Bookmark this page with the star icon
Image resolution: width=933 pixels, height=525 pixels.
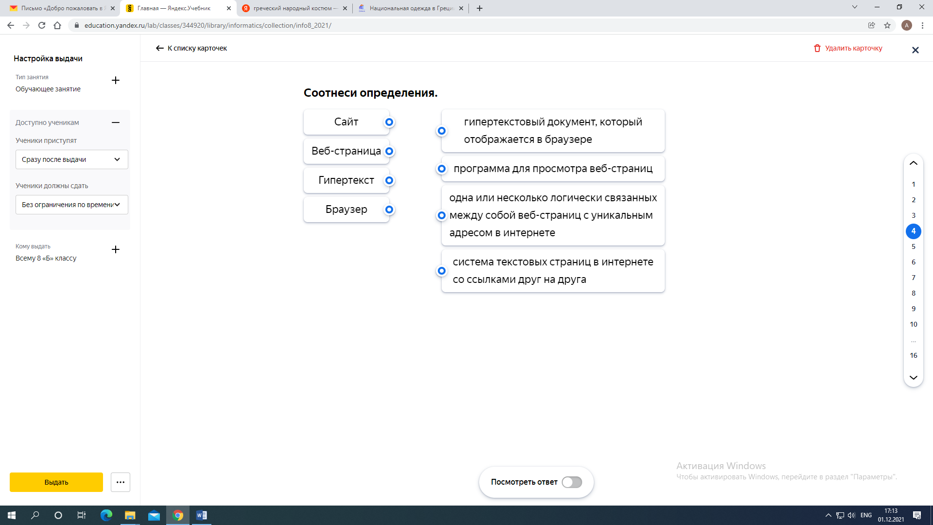887,25
